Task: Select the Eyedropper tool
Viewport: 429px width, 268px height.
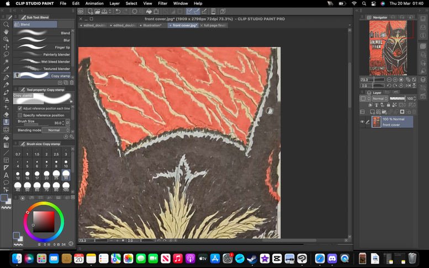Action: [6, 69]
